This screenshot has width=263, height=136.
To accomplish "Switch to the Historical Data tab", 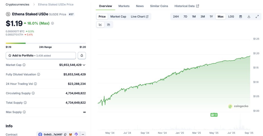I will pyautogui.click(x=186, y=6).
